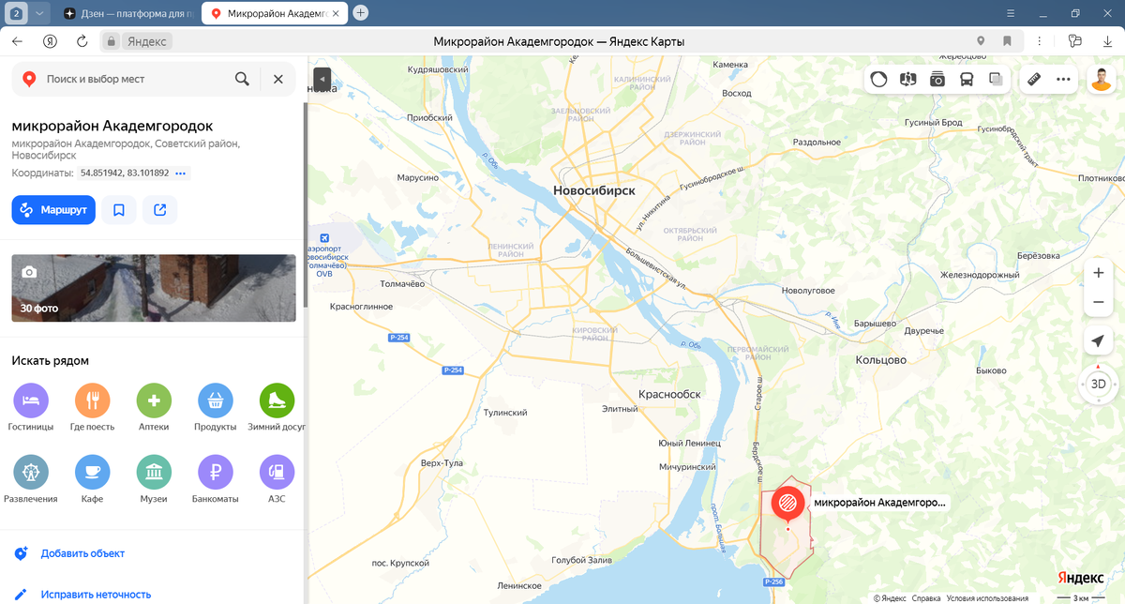Close the Микрорайон Академгородок tab
Viewport: 1125px width, 604px height.
336,13
